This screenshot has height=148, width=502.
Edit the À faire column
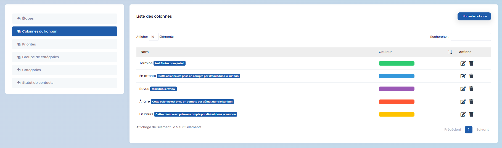[x=463, y=102]
